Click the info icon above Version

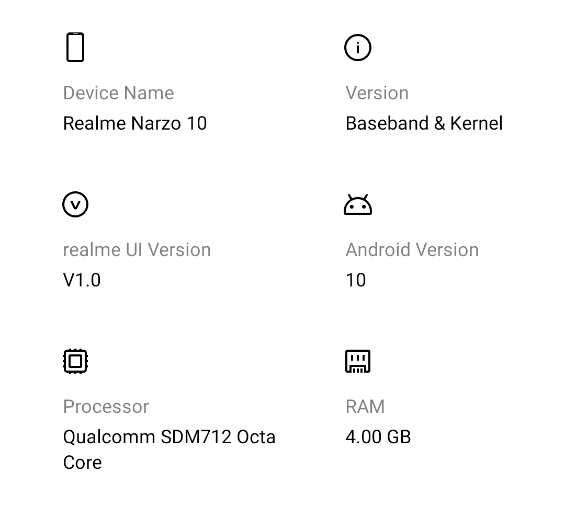point(357,47)
